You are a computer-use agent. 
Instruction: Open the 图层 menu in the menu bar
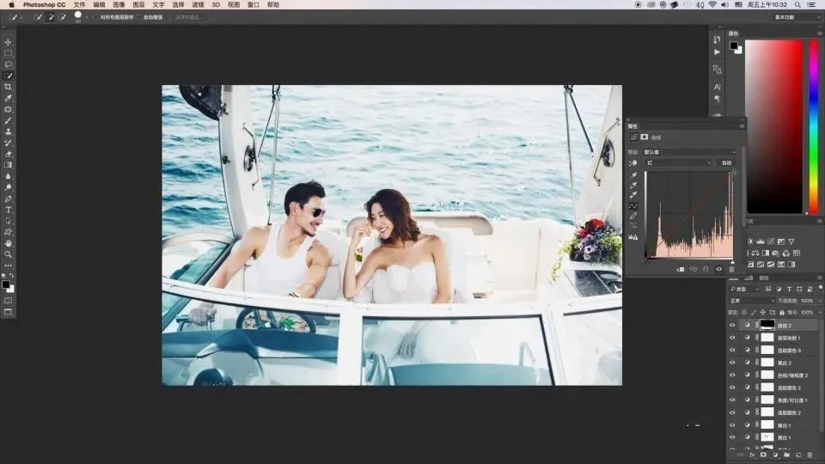(x=138, y=4)
